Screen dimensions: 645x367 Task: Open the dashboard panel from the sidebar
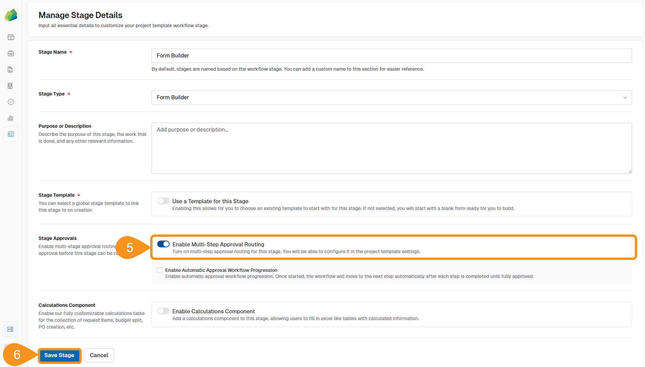click(11, 37)
